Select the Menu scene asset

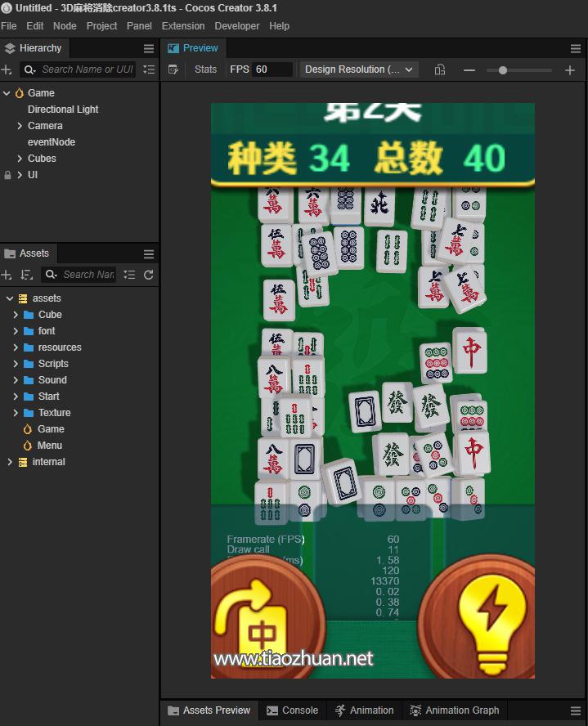49,446
